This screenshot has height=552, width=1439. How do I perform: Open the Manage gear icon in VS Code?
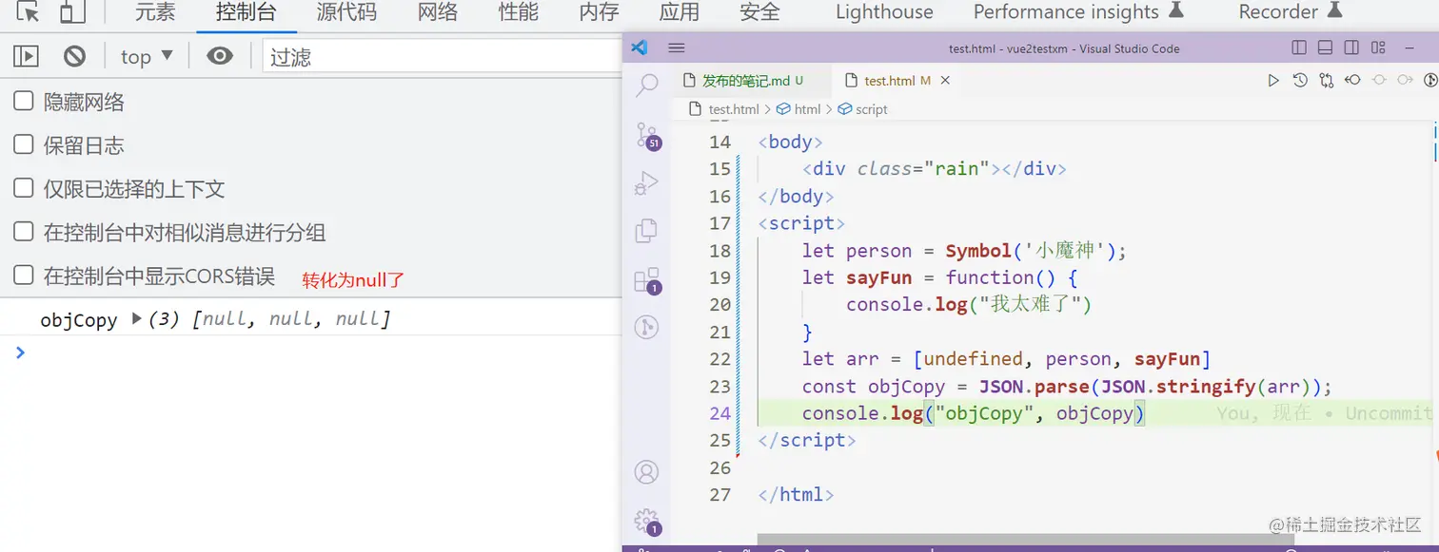646,521
